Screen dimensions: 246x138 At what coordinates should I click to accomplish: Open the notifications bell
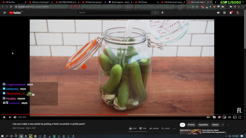pyautogui.click(x=231, y=13)
